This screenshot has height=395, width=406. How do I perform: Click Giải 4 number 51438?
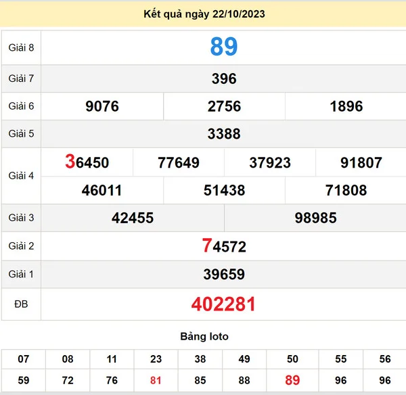tap(224, 190)
